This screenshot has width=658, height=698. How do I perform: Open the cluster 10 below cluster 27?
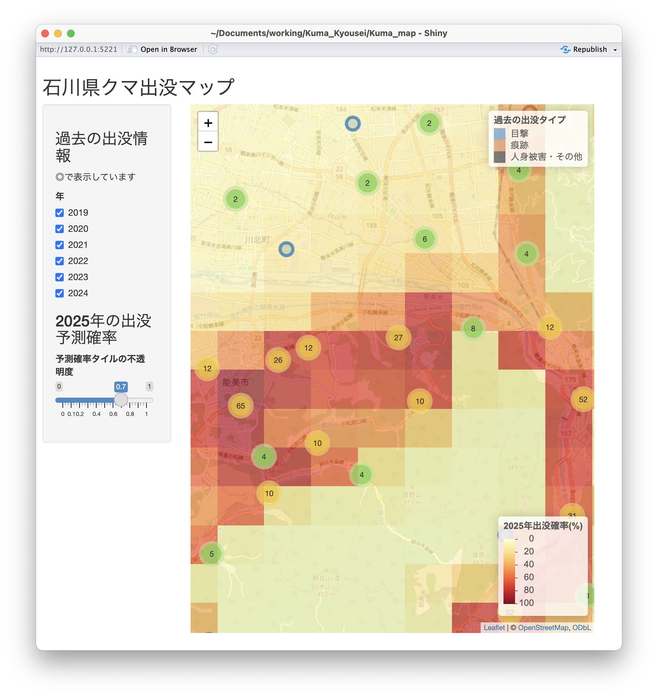(x=419, y=401)
